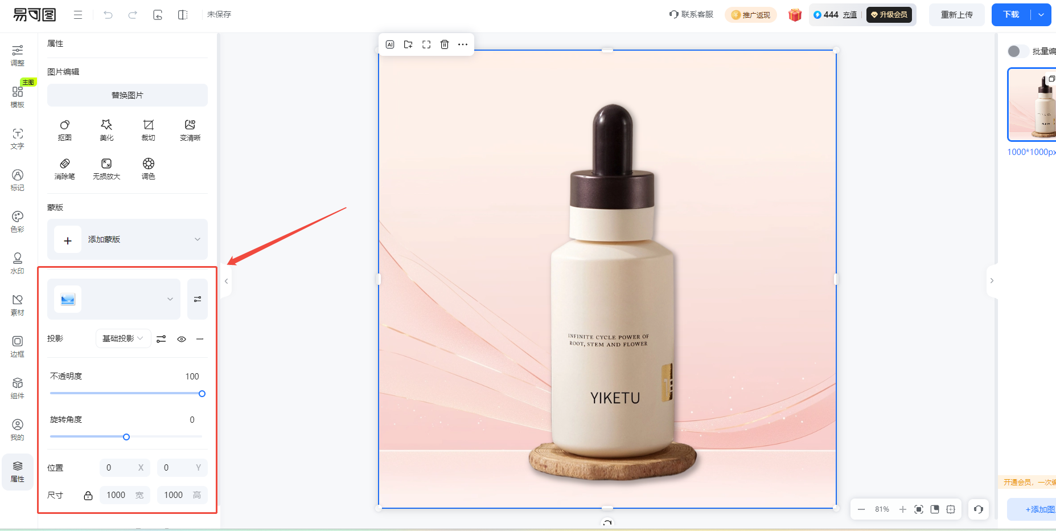Remove the shadow with minus icon
The height and width of the screenshot is (531, 1056).
pyautogui.click(x=200, y=339)
